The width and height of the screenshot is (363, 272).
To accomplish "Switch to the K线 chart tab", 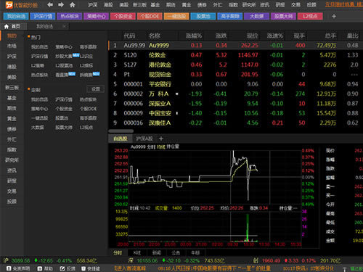I will click(136, 252).
